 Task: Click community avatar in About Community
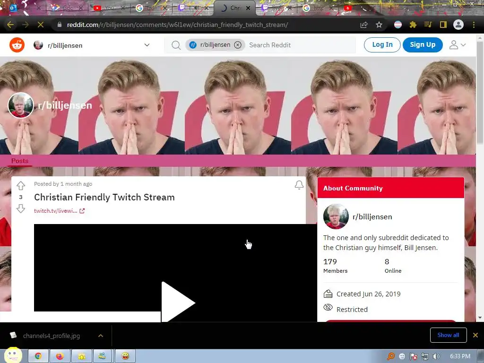pos(336,216)
